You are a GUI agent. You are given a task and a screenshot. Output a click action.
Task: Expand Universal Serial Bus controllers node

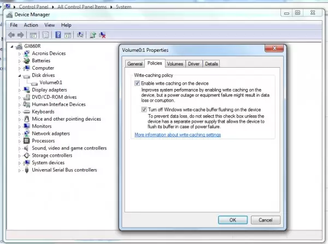(20, 170)
